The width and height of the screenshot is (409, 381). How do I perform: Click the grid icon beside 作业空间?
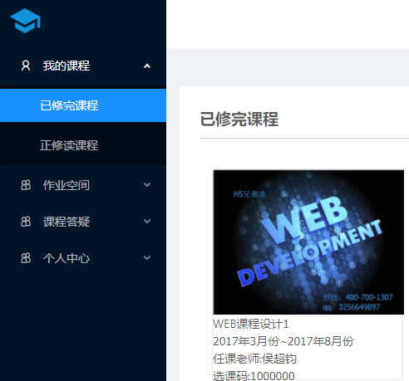[x=26, y=185]
